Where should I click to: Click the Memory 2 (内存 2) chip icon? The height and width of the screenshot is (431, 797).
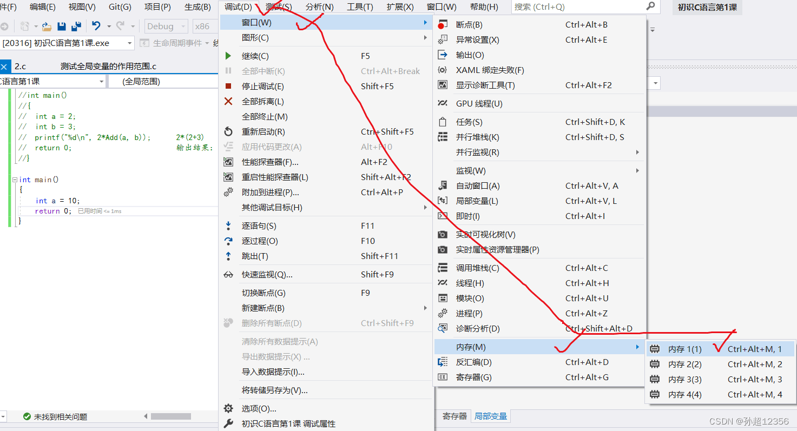(655, 364)
